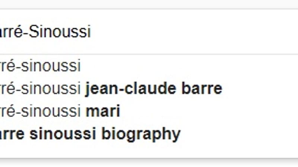Screen dimensions: 298x167
Task: Click the bold word 'mari' in suggestions
Action: pyautogui.click(x=103, y=111)
